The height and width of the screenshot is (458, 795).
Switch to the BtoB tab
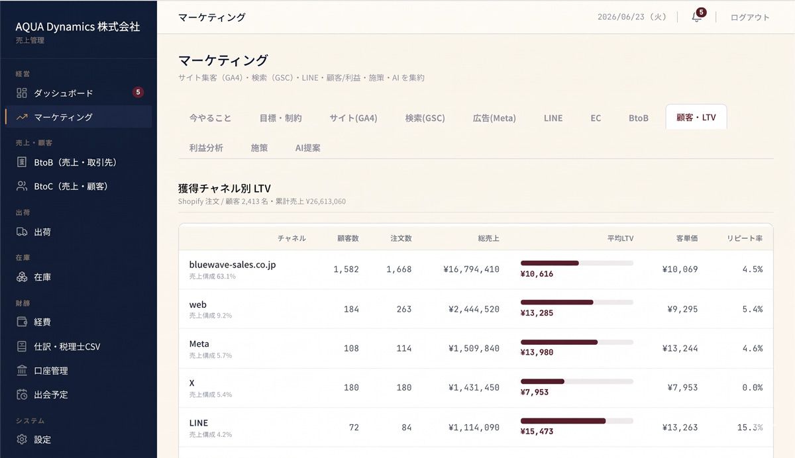pos(639,118)
